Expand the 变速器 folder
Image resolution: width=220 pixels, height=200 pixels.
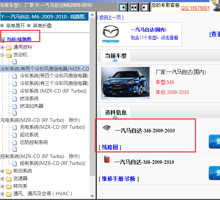(2, 179)
